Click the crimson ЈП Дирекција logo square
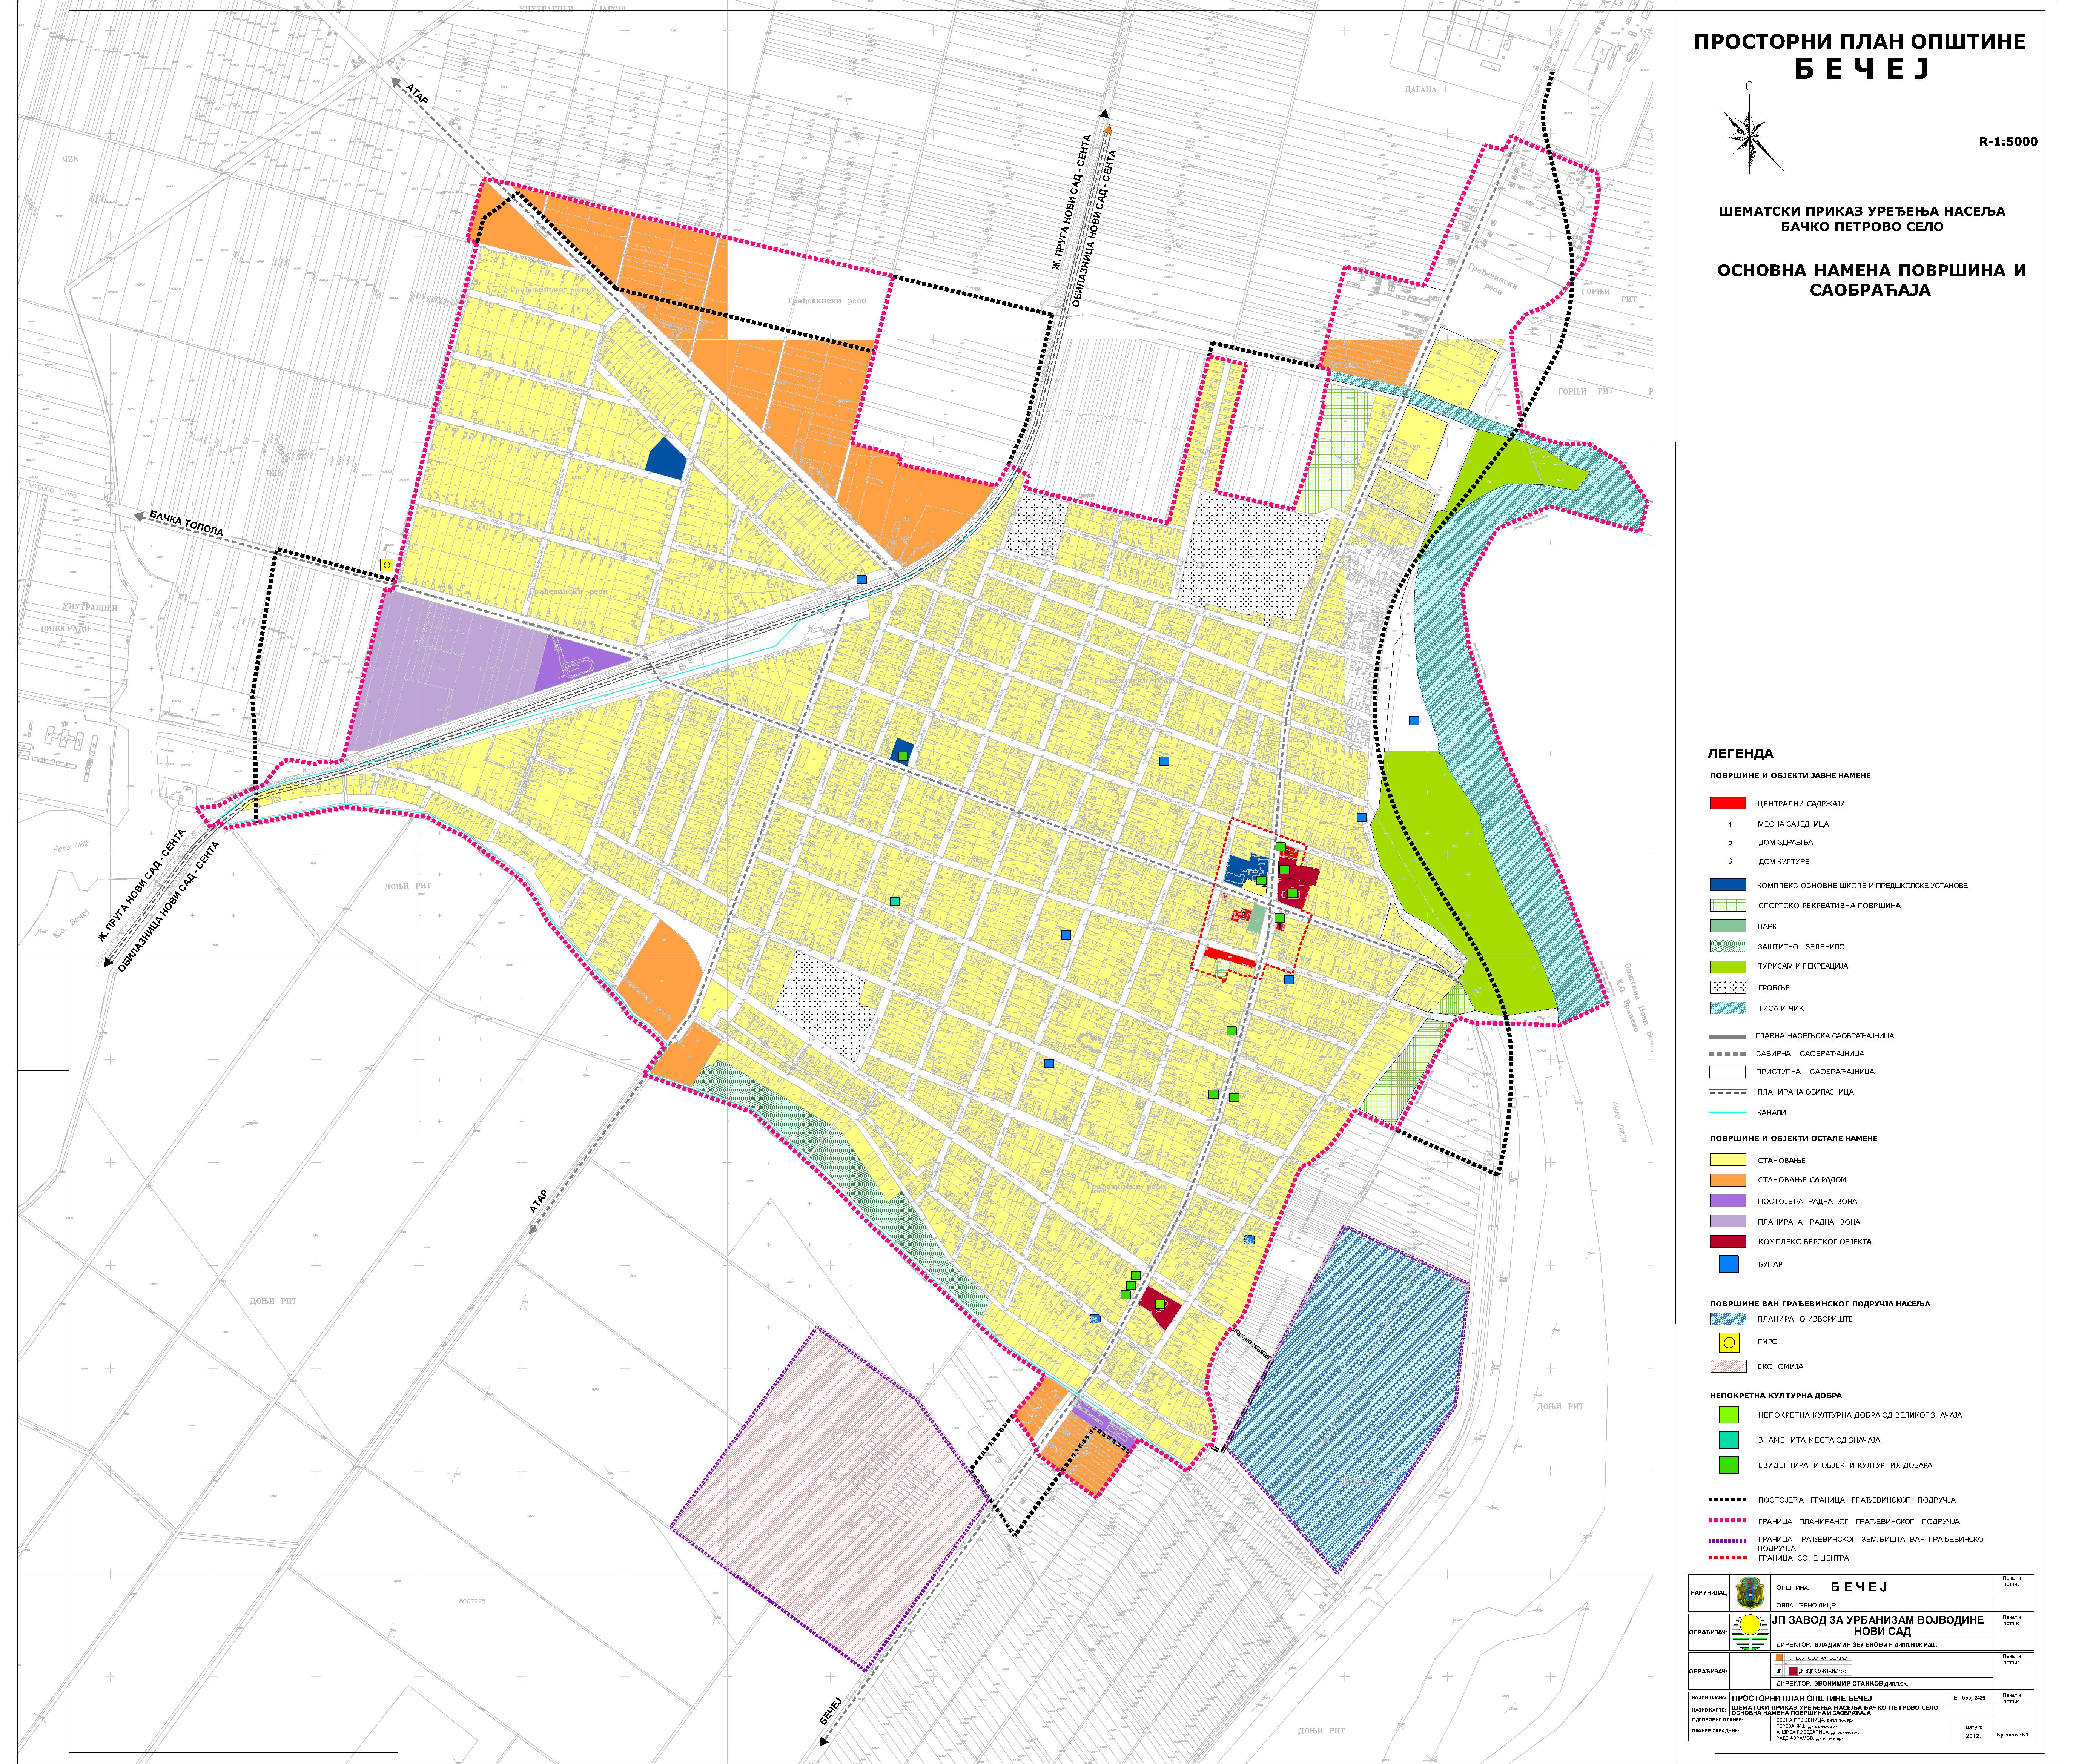Screen dimensions: 2073x1764 tap(1793, 1671)
